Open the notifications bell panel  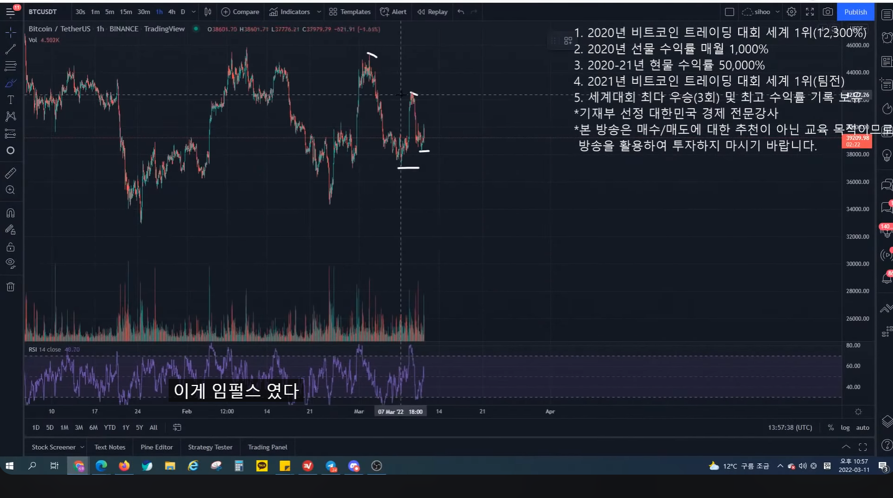pyautogui.click(x=886, y=278)
